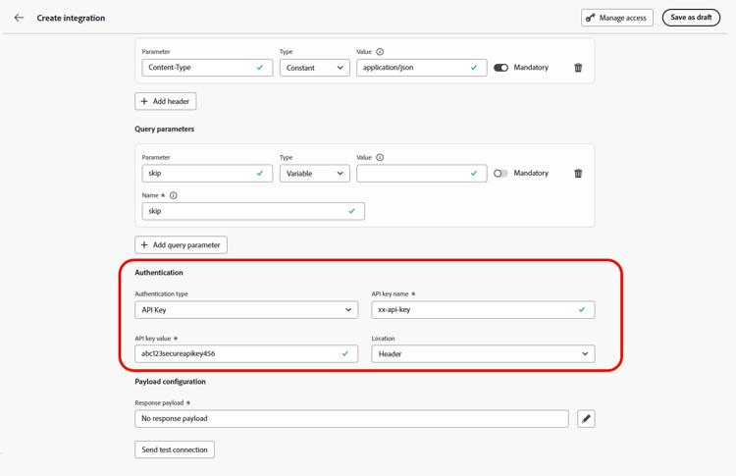Enable Mandatory switch for skip parameter
This screenshot has width=736, height=476.
(x=500, y=173)
